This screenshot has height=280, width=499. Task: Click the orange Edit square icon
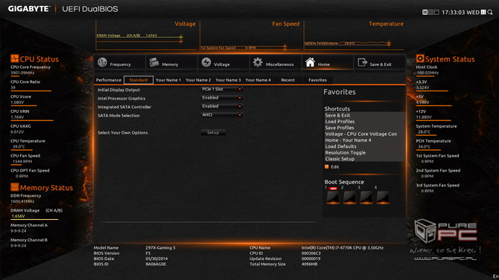[x=326, y=166]
